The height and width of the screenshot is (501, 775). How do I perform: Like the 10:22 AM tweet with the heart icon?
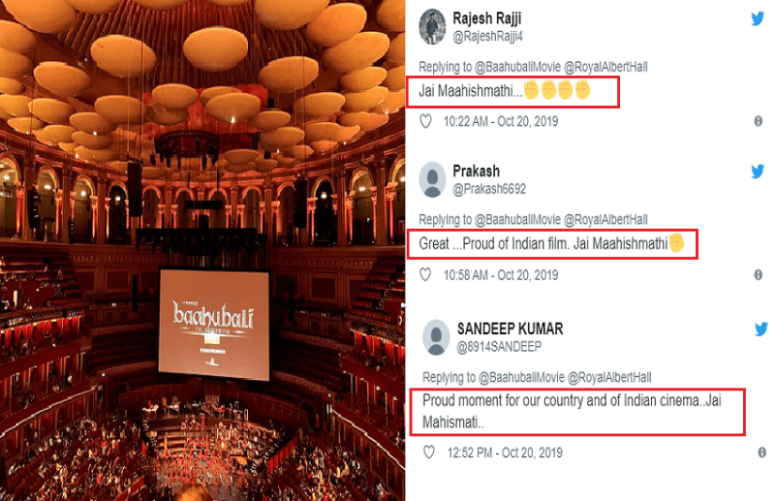[x=425, y=121]
